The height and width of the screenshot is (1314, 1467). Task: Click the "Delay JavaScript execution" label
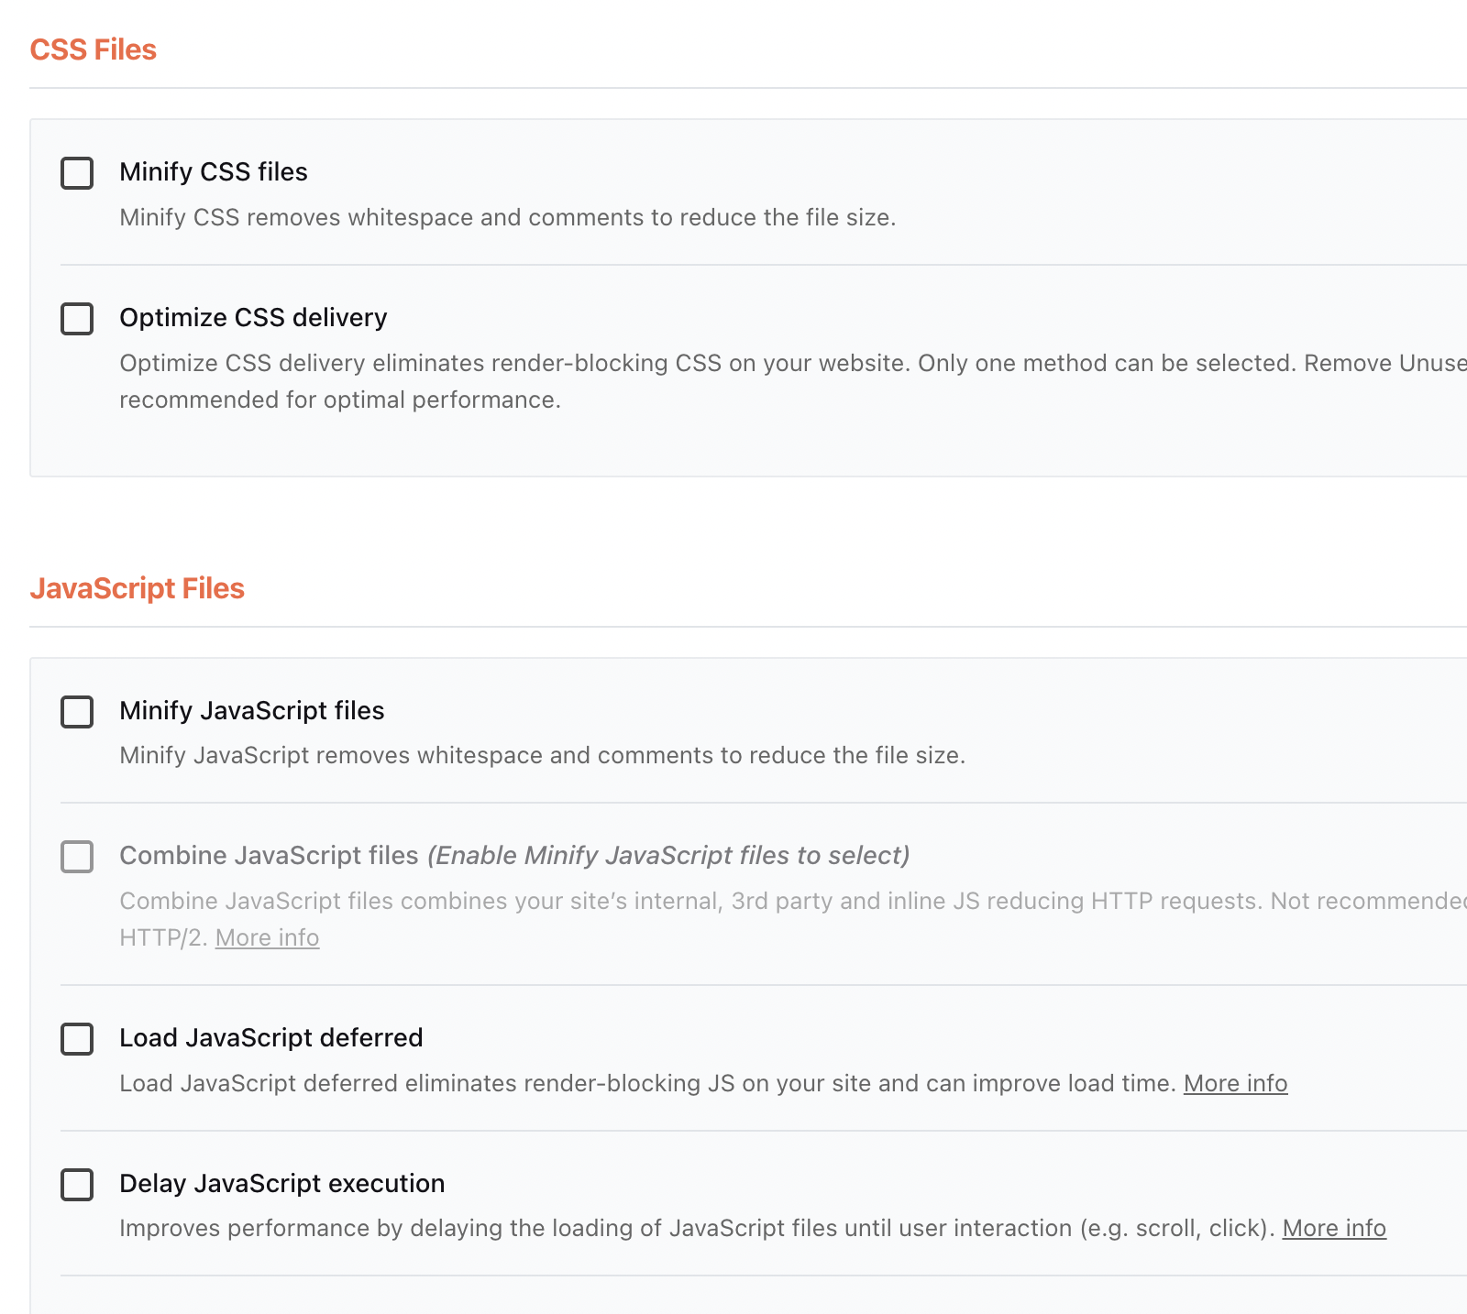point(282,1184)
